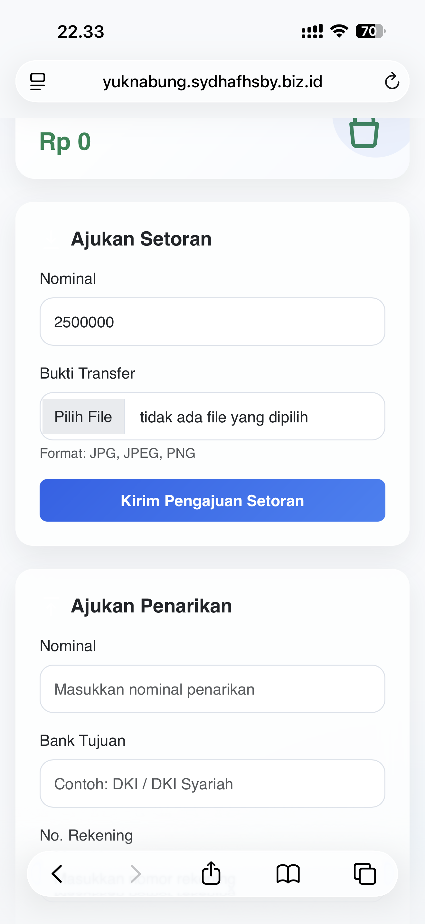Tap the yuknabung.sydhafhsby.biz.id address bar
Viewport: 425px width, 924px height.
click(x=212, y=82)
